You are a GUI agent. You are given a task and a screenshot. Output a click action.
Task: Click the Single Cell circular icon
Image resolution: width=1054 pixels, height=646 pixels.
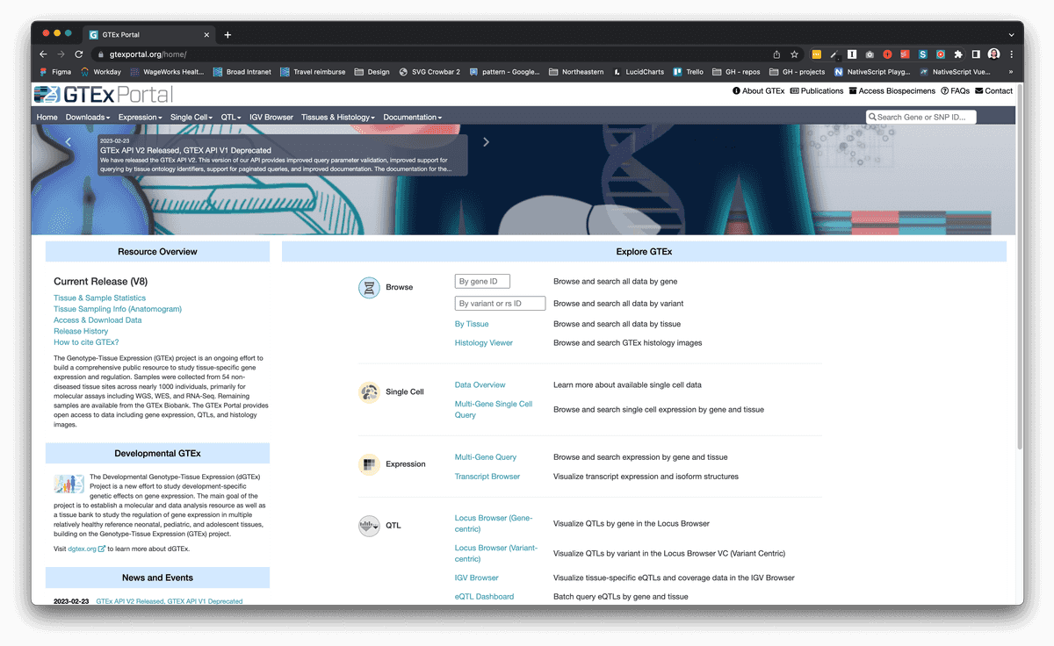coord(369,391)
